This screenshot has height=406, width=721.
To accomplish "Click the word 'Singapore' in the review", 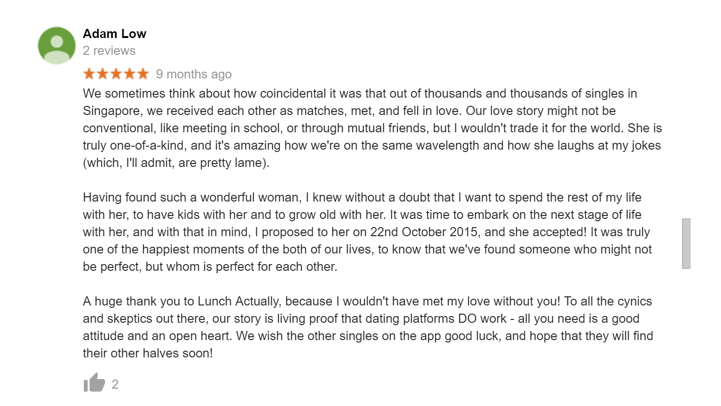I will (112, 111).
